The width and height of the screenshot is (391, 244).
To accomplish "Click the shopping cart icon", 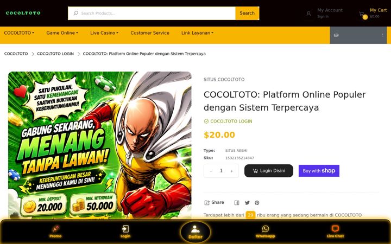I will tap(361, 14).
